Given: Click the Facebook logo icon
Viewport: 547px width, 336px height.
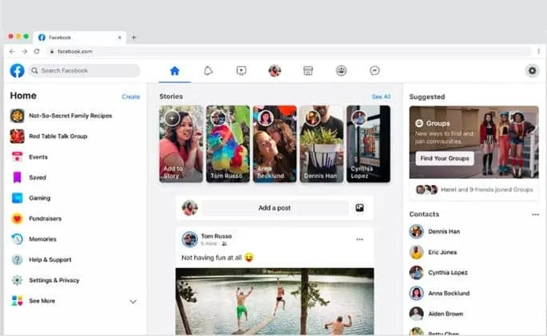Looking at the screenshot, I should pyautogui.click(x=17, y=71).
